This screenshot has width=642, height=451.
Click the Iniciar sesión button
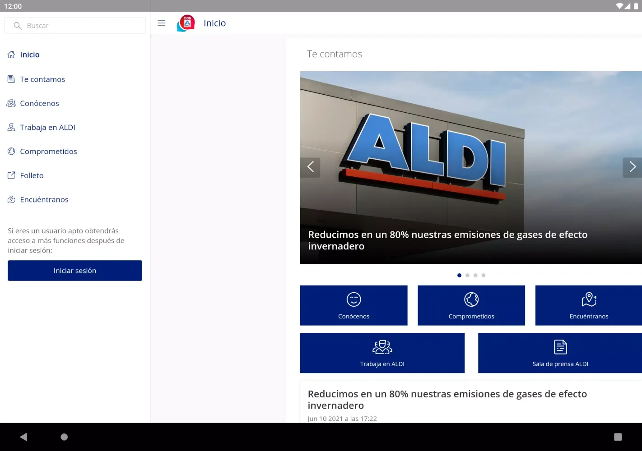click(75, 271)
